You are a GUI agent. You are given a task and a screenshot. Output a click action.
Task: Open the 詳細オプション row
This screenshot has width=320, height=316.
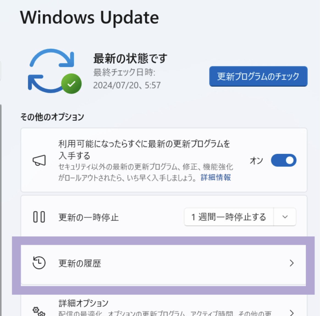point(164,305)
